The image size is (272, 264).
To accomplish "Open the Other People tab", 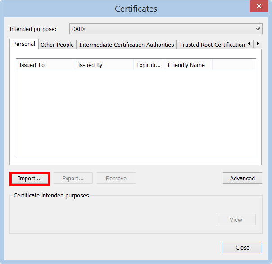I will pyautogui.click(x=57, y=45).
